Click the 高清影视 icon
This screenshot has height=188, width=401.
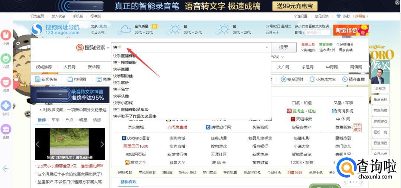pyautogui.click(x=334, y=111)
